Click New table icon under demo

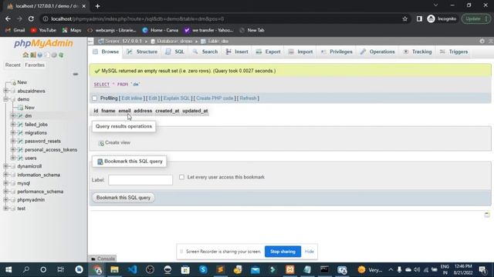pyautogui.click(x=21, y=108)
